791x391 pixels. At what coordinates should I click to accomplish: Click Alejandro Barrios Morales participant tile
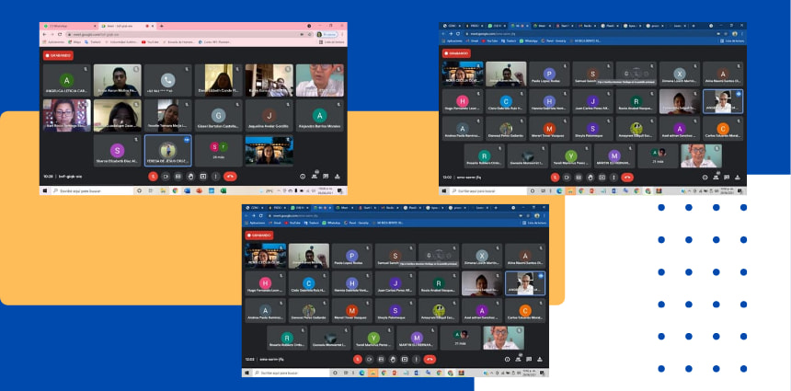pos(319,116)
